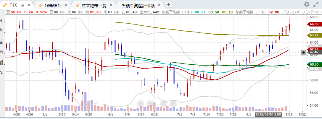Switch to the 注文約定一覧 tab
The image size is (322, 119).
coord(94,5)
